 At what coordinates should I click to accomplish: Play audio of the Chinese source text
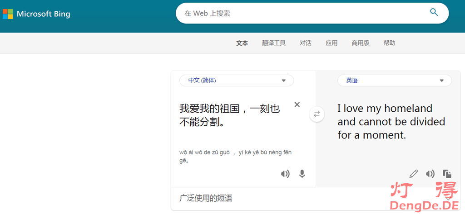click(285, 174)
